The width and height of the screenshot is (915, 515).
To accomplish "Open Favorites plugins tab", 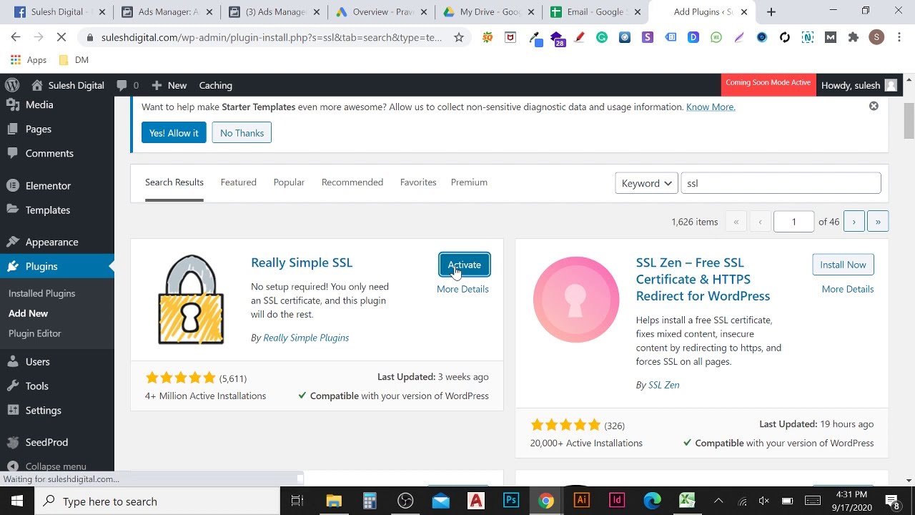I will pyautogui.click(x=418, y=182).
